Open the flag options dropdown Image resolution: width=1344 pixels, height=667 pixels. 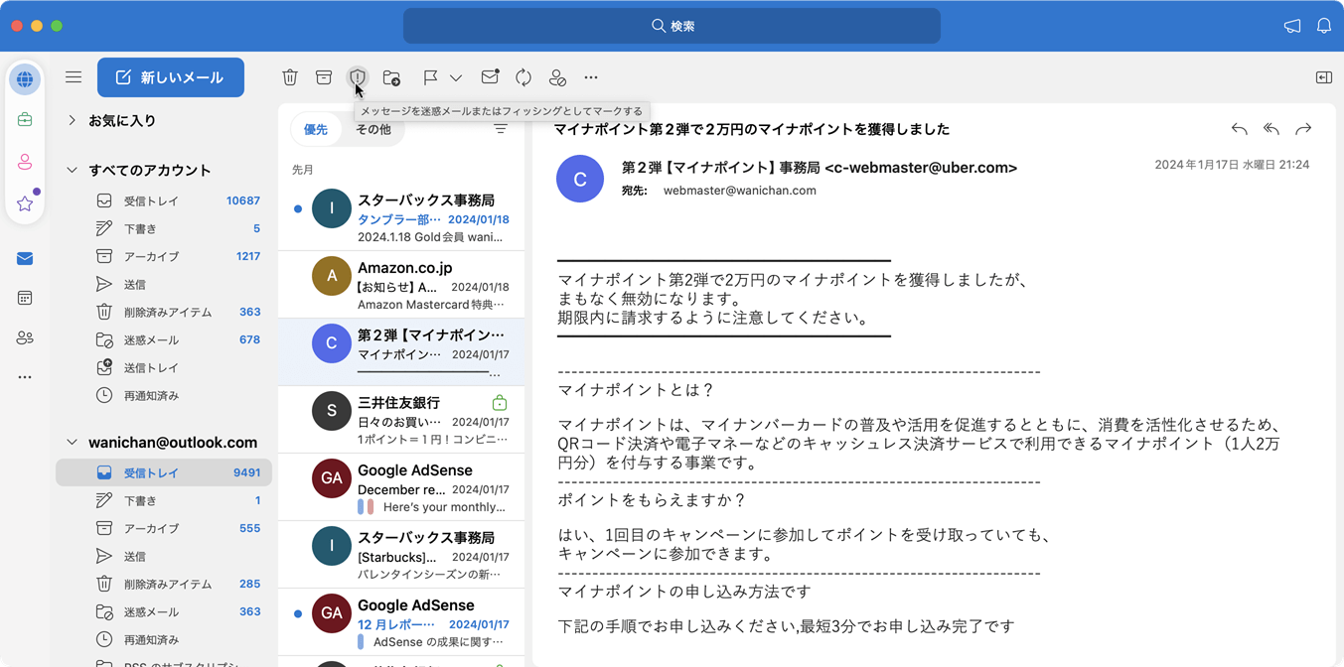click(x=455, y=77)
